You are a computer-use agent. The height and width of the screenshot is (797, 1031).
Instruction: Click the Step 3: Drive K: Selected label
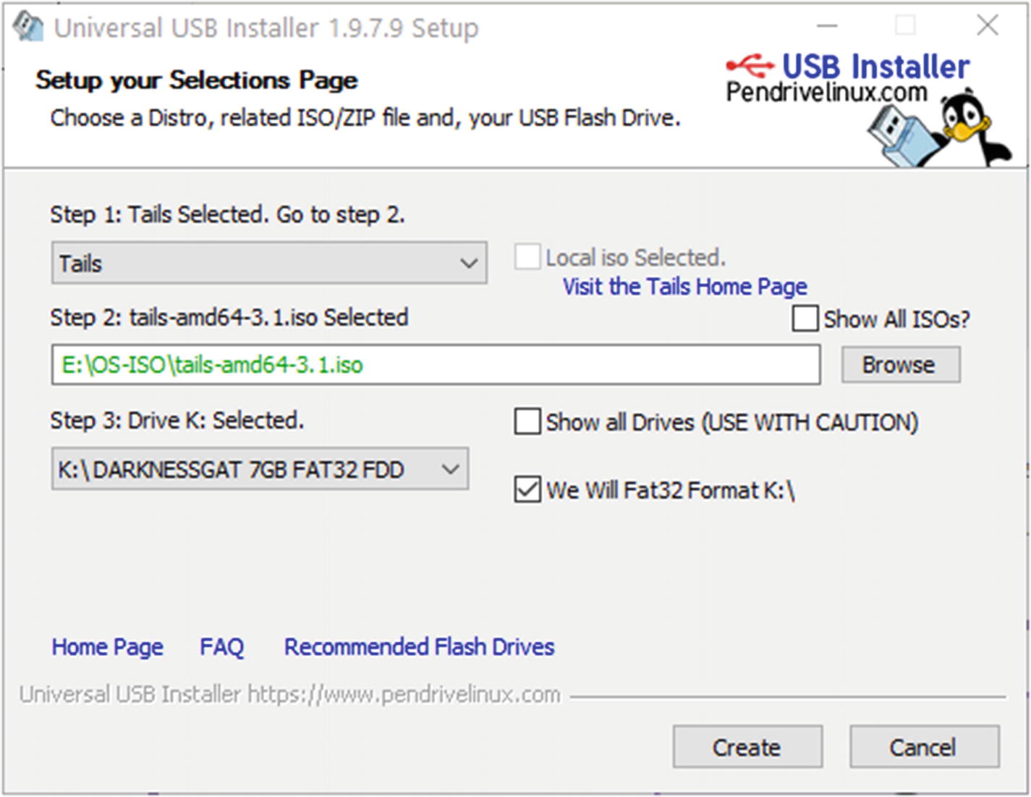tap(177, 421)
